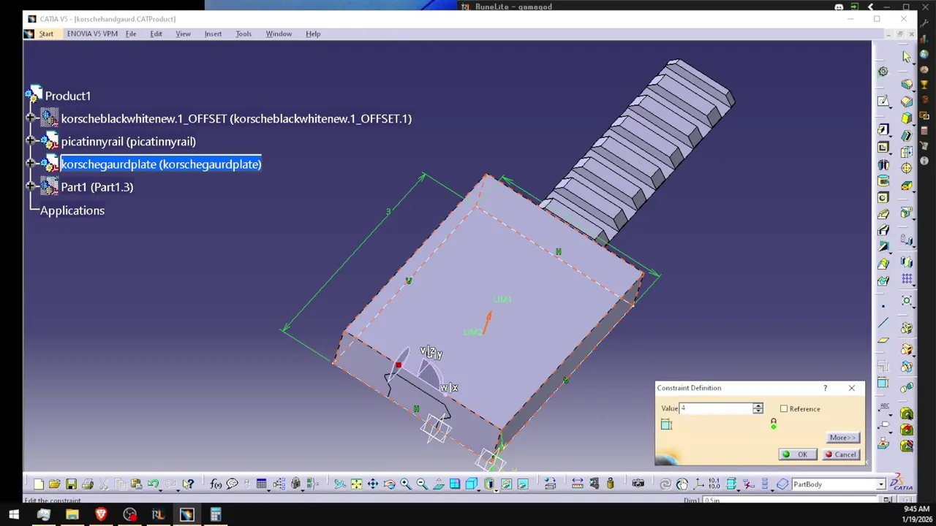Click OK in Constraint Definition

797,454
